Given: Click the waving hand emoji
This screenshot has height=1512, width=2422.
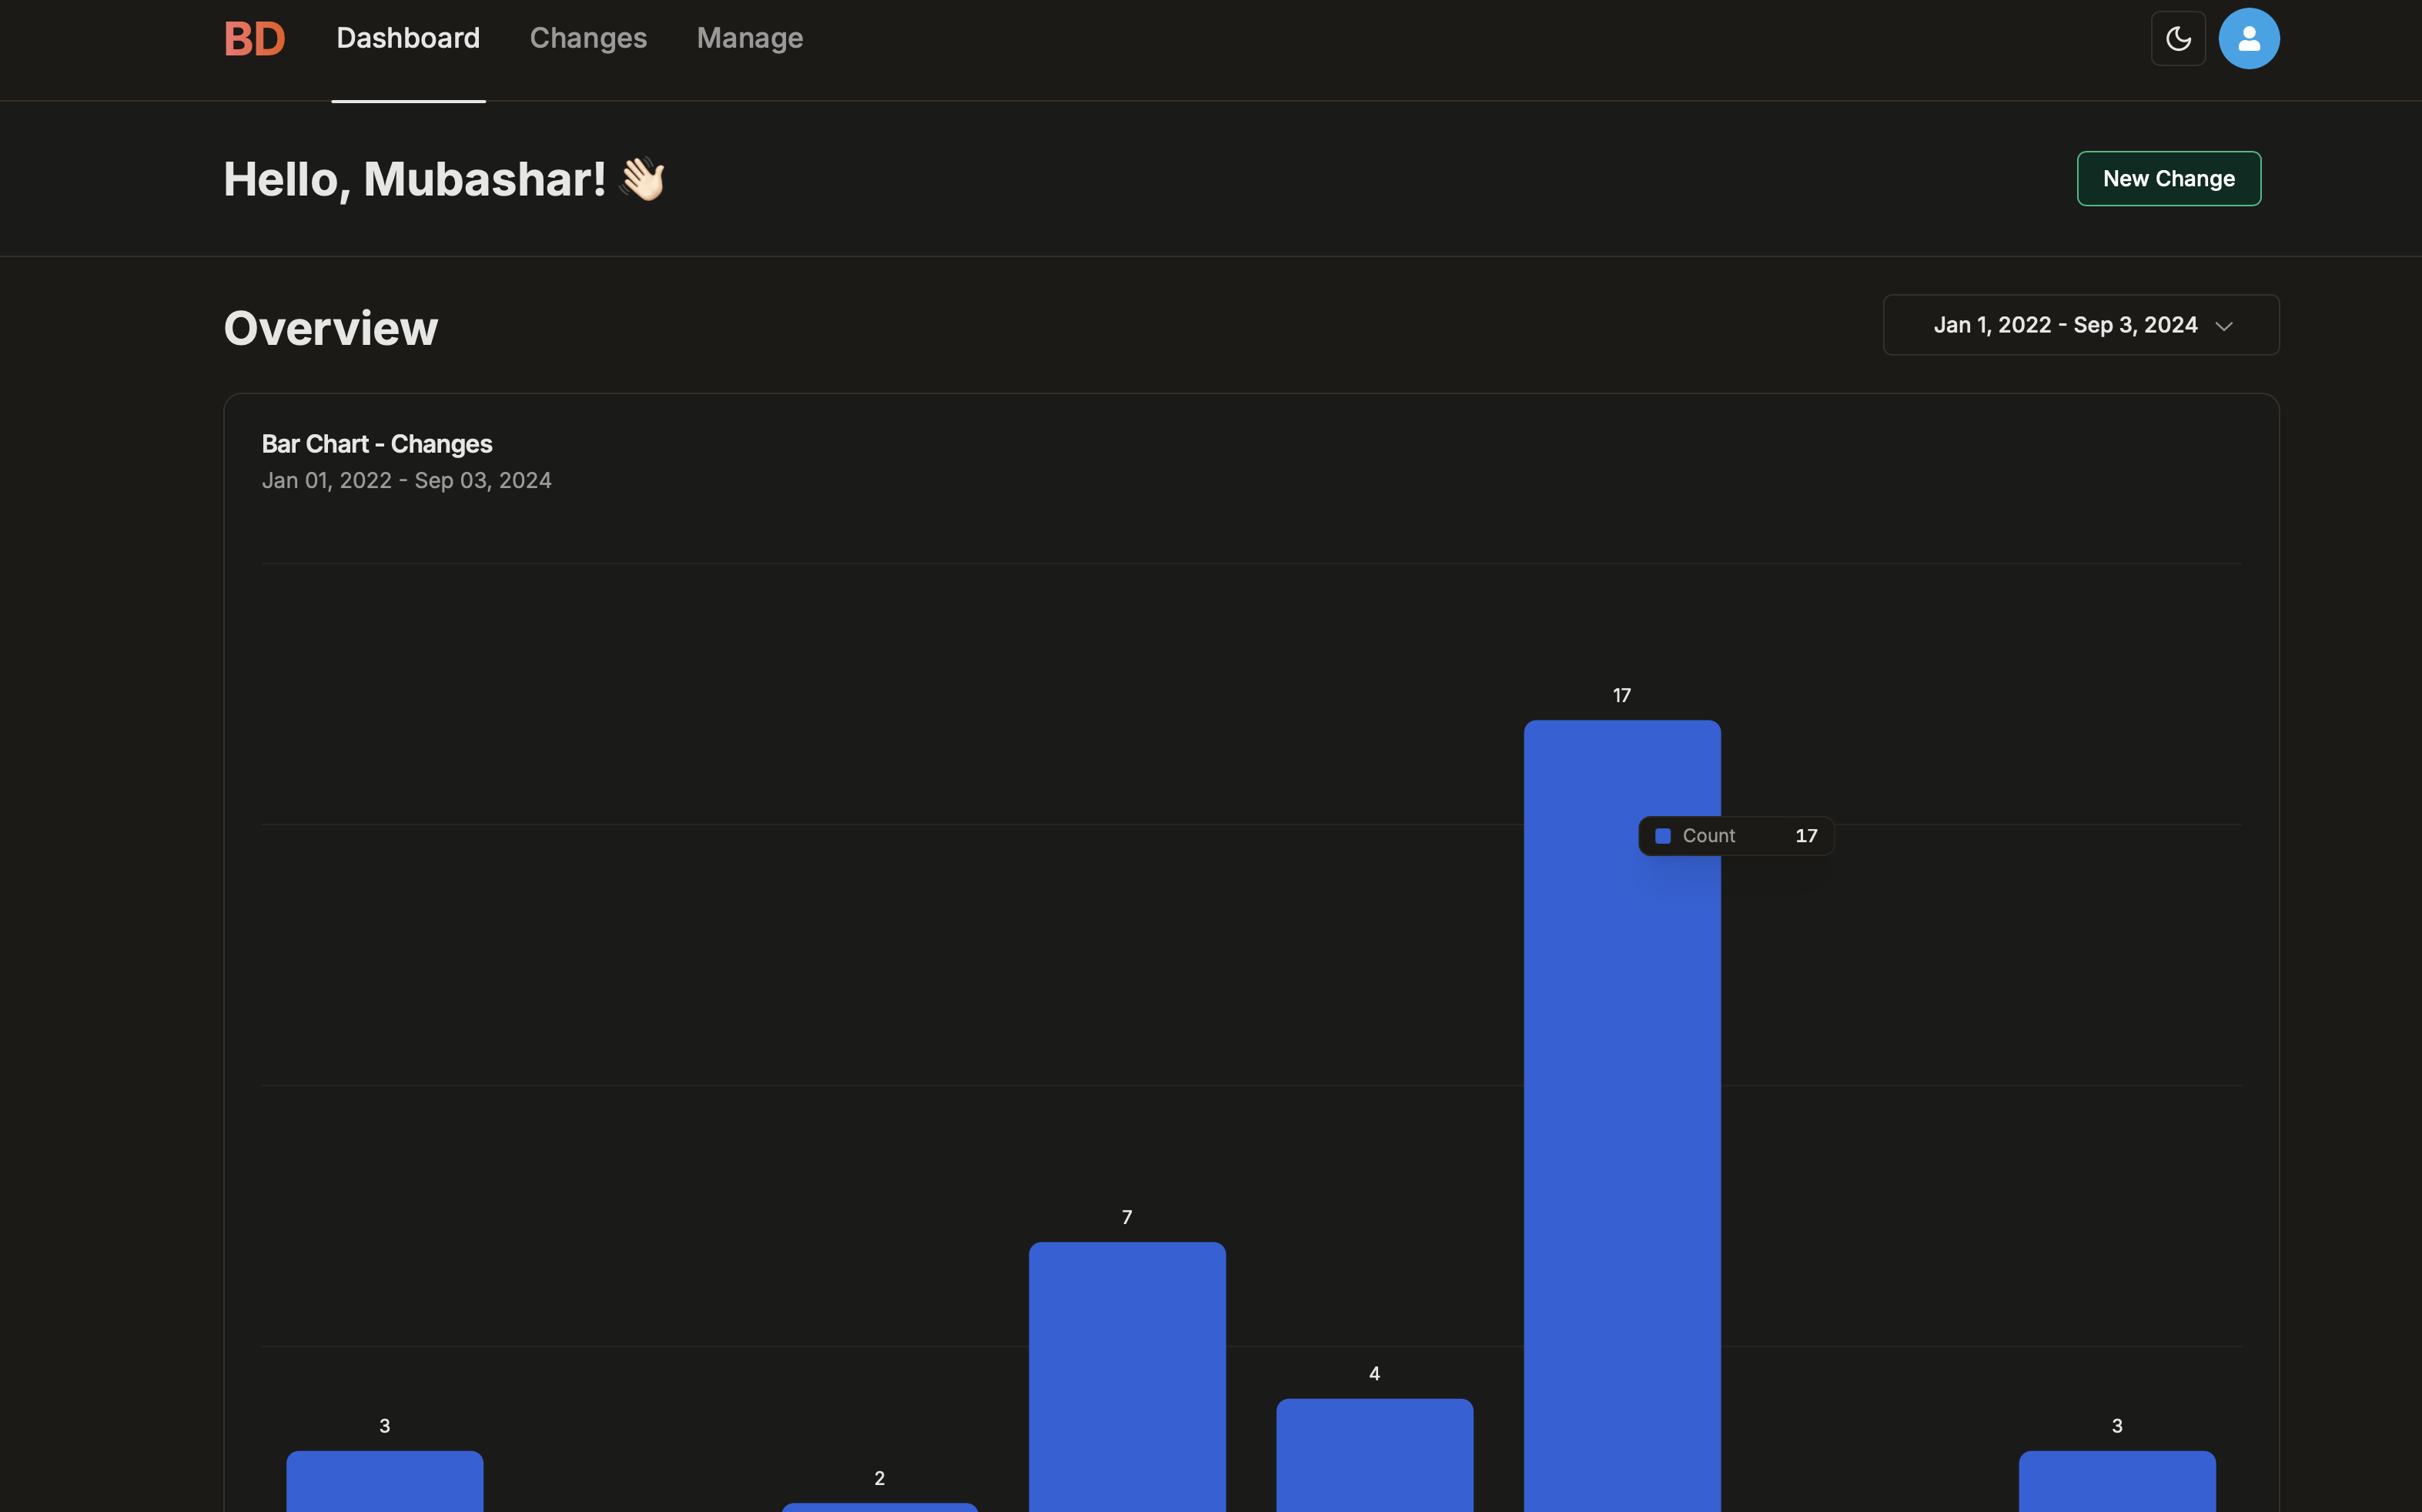Looking at the screenshot, I should coord(642,179).
